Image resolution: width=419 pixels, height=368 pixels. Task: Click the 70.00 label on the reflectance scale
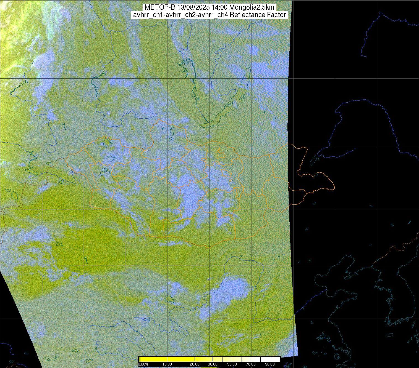pos(251,364)
